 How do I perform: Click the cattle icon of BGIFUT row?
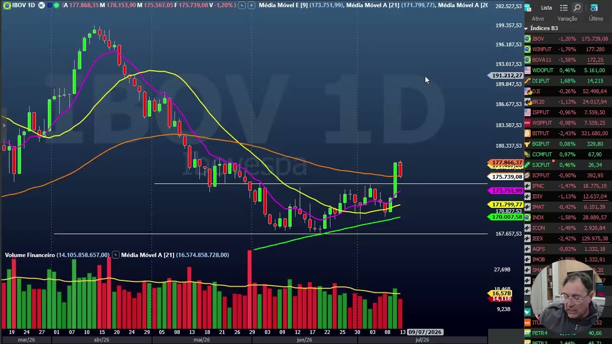click(x=527, y=144)
